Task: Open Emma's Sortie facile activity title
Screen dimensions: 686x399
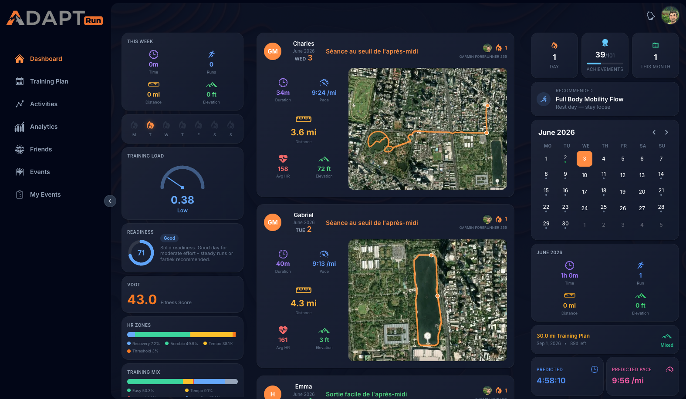Action: coord(366,394)
